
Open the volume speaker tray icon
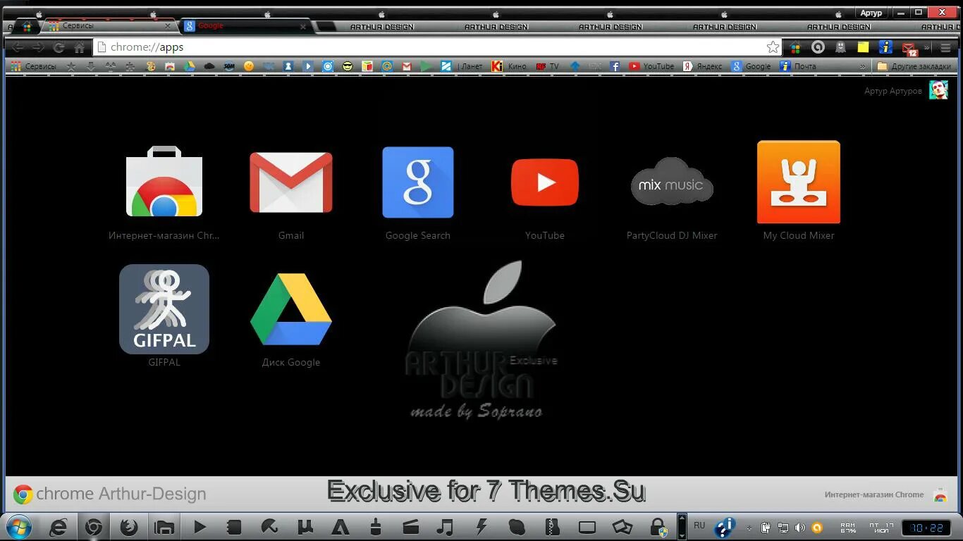[800, 528]
